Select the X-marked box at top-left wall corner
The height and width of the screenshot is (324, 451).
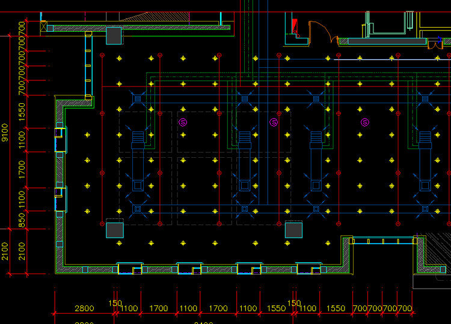point(43,26)
